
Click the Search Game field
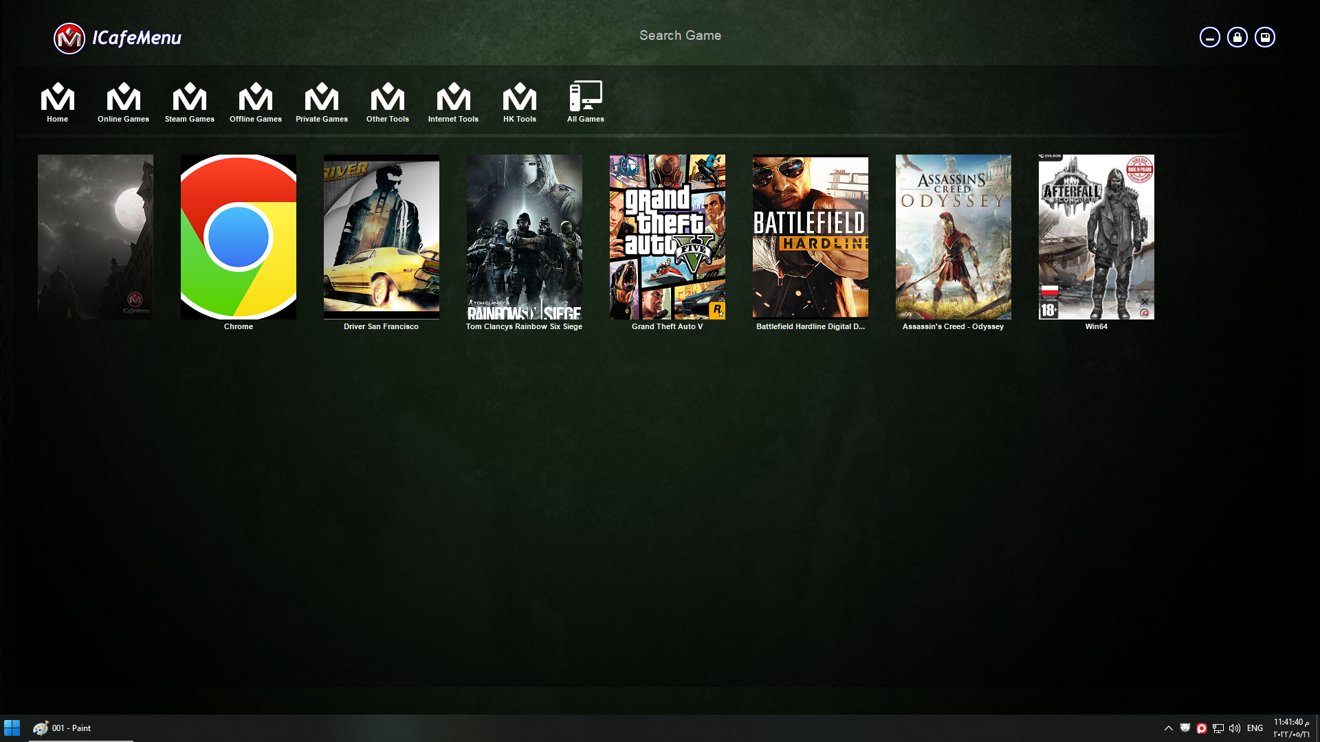click(680, 36)
